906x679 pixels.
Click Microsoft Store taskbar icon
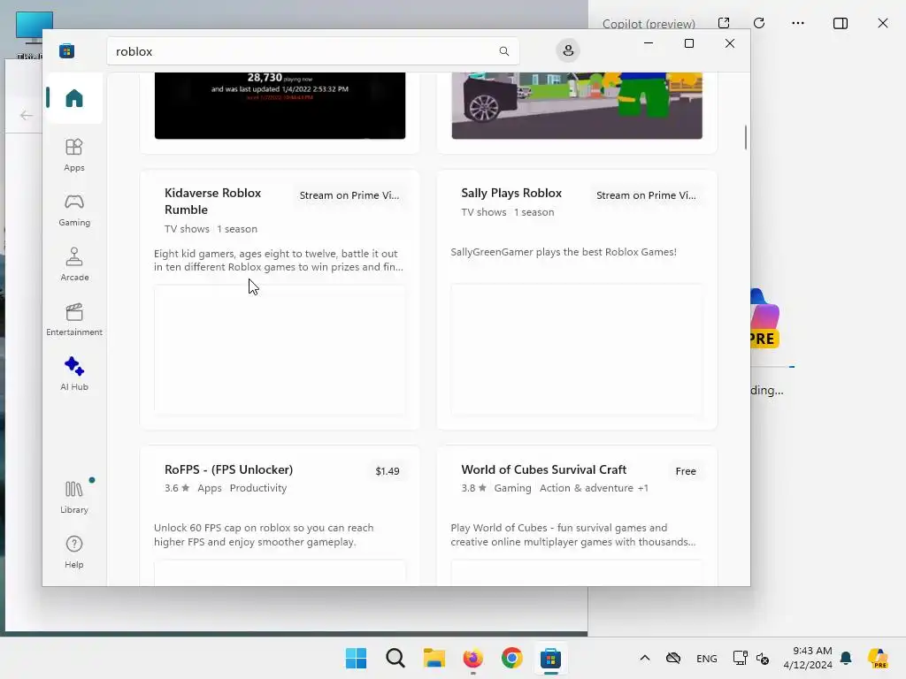click(x=550, y=658)
